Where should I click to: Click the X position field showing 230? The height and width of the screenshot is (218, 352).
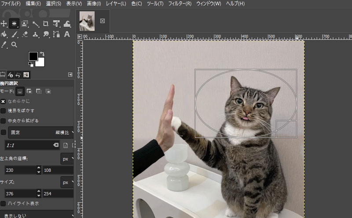pos(20,170)
